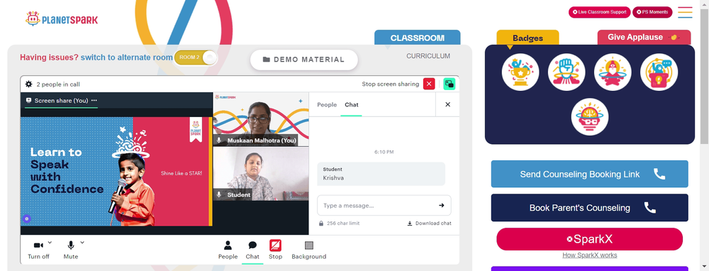Viewport: 709px width, 271px height.
Task: Select the speech bubble podium badge
Action: pyautogui.click(x=659, y=72)
